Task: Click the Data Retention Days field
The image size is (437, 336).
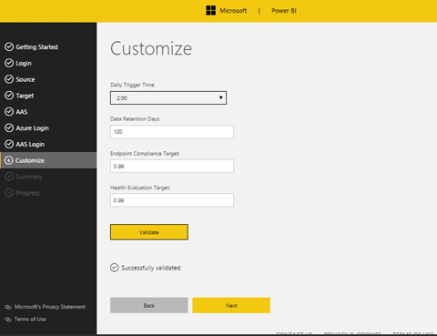Action: point(172,132)
